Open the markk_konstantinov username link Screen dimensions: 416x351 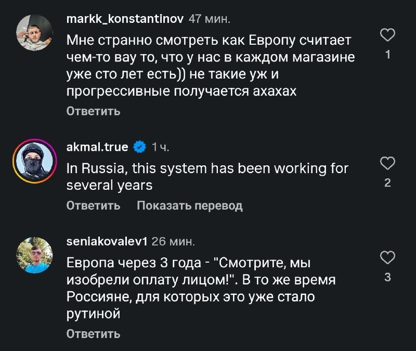click(x=125, y=19)
